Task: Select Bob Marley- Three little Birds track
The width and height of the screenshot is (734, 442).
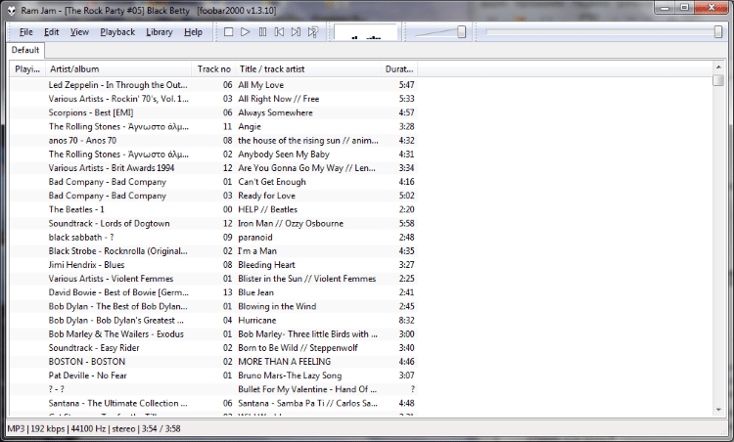Action: (x=307, y=334)
